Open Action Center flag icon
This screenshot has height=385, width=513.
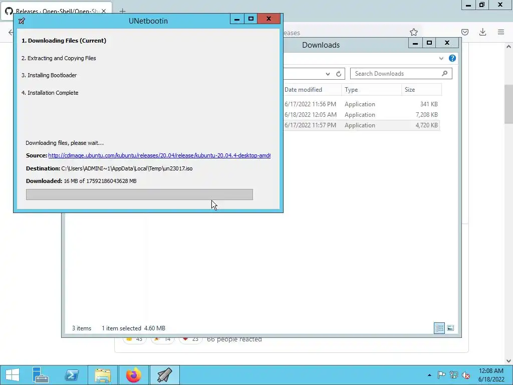click(441, 375)
